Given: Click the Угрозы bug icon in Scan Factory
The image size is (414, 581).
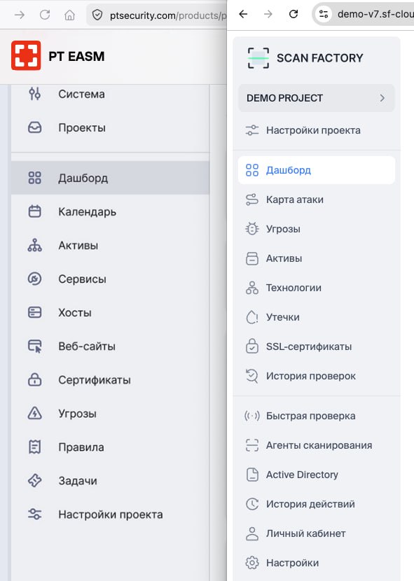Looking at the screenshot, I should tap(252, 229).
